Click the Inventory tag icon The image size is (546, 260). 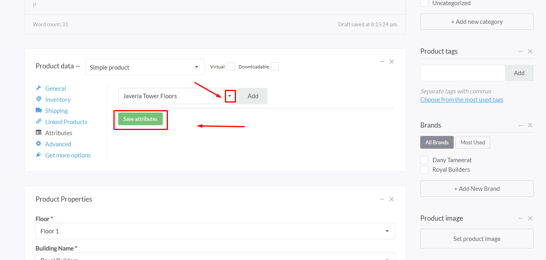tap(39, 99)
